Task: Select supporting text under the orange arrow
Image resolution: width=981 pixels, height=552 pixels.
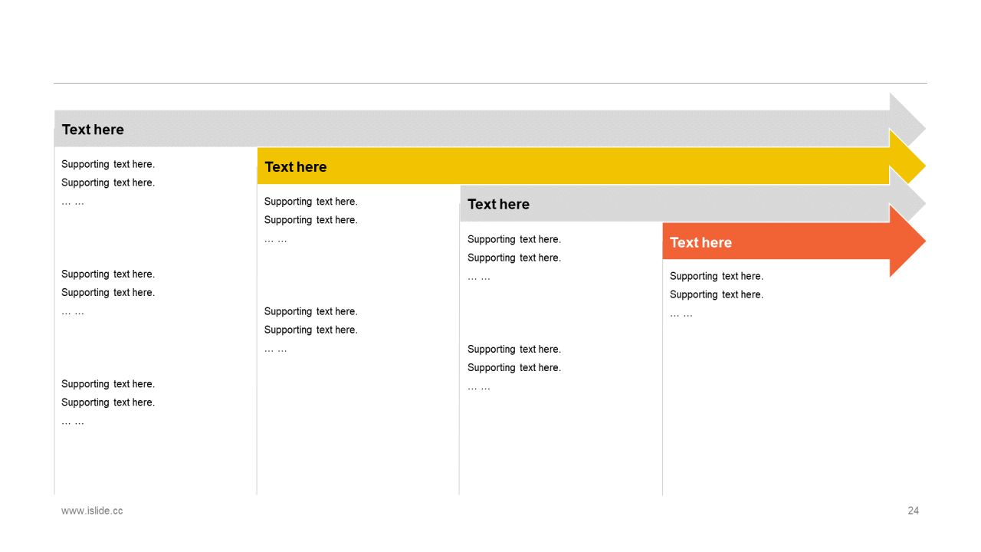Action: pyautogui.click(x=717, y=294)
